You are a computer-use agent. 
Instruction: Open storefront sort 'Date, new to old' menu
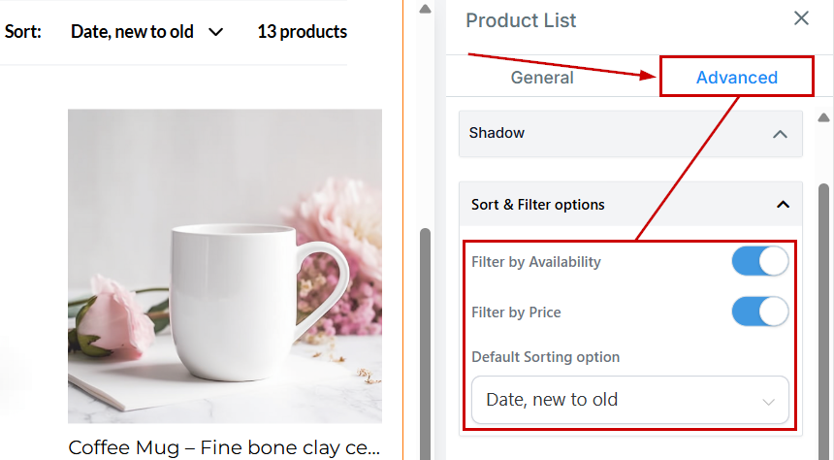(132, 32)
